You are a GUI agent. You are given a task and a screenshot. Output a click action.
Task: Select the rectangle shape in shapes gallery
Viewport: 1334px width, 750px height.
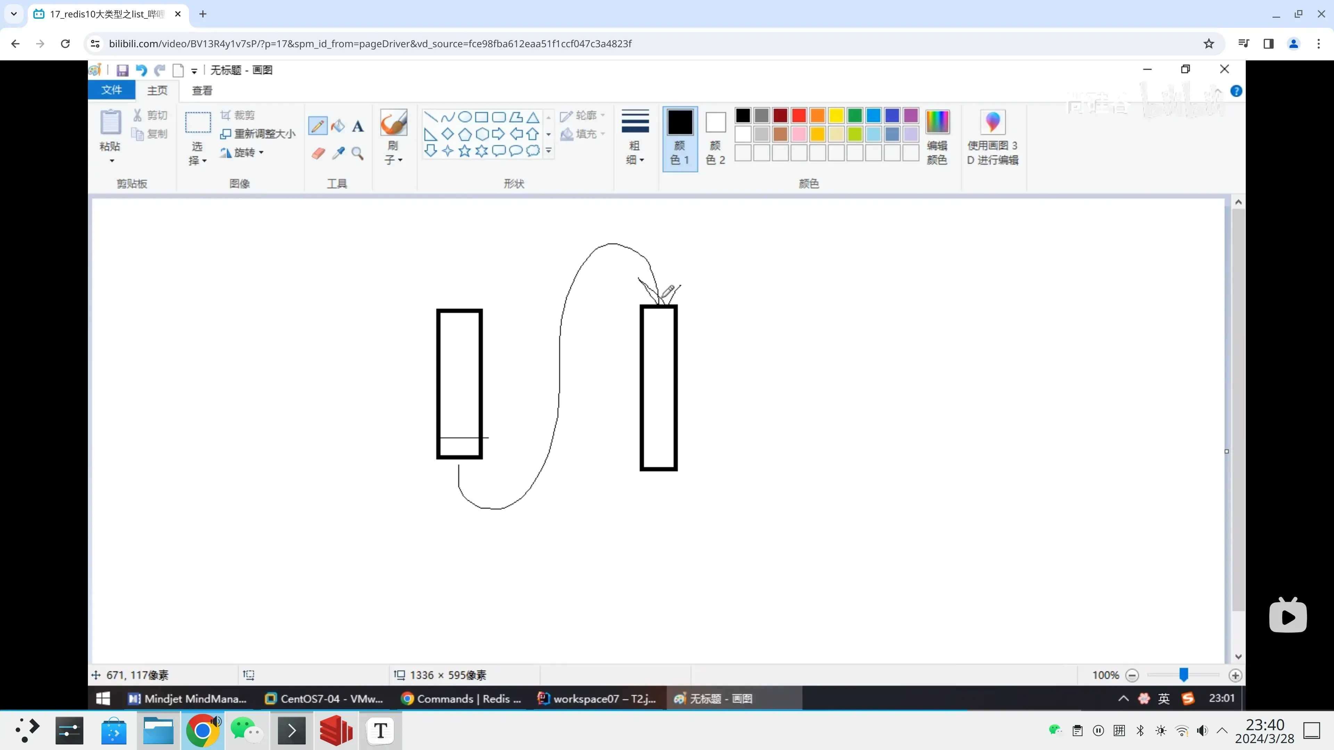[x=481, y=117]
